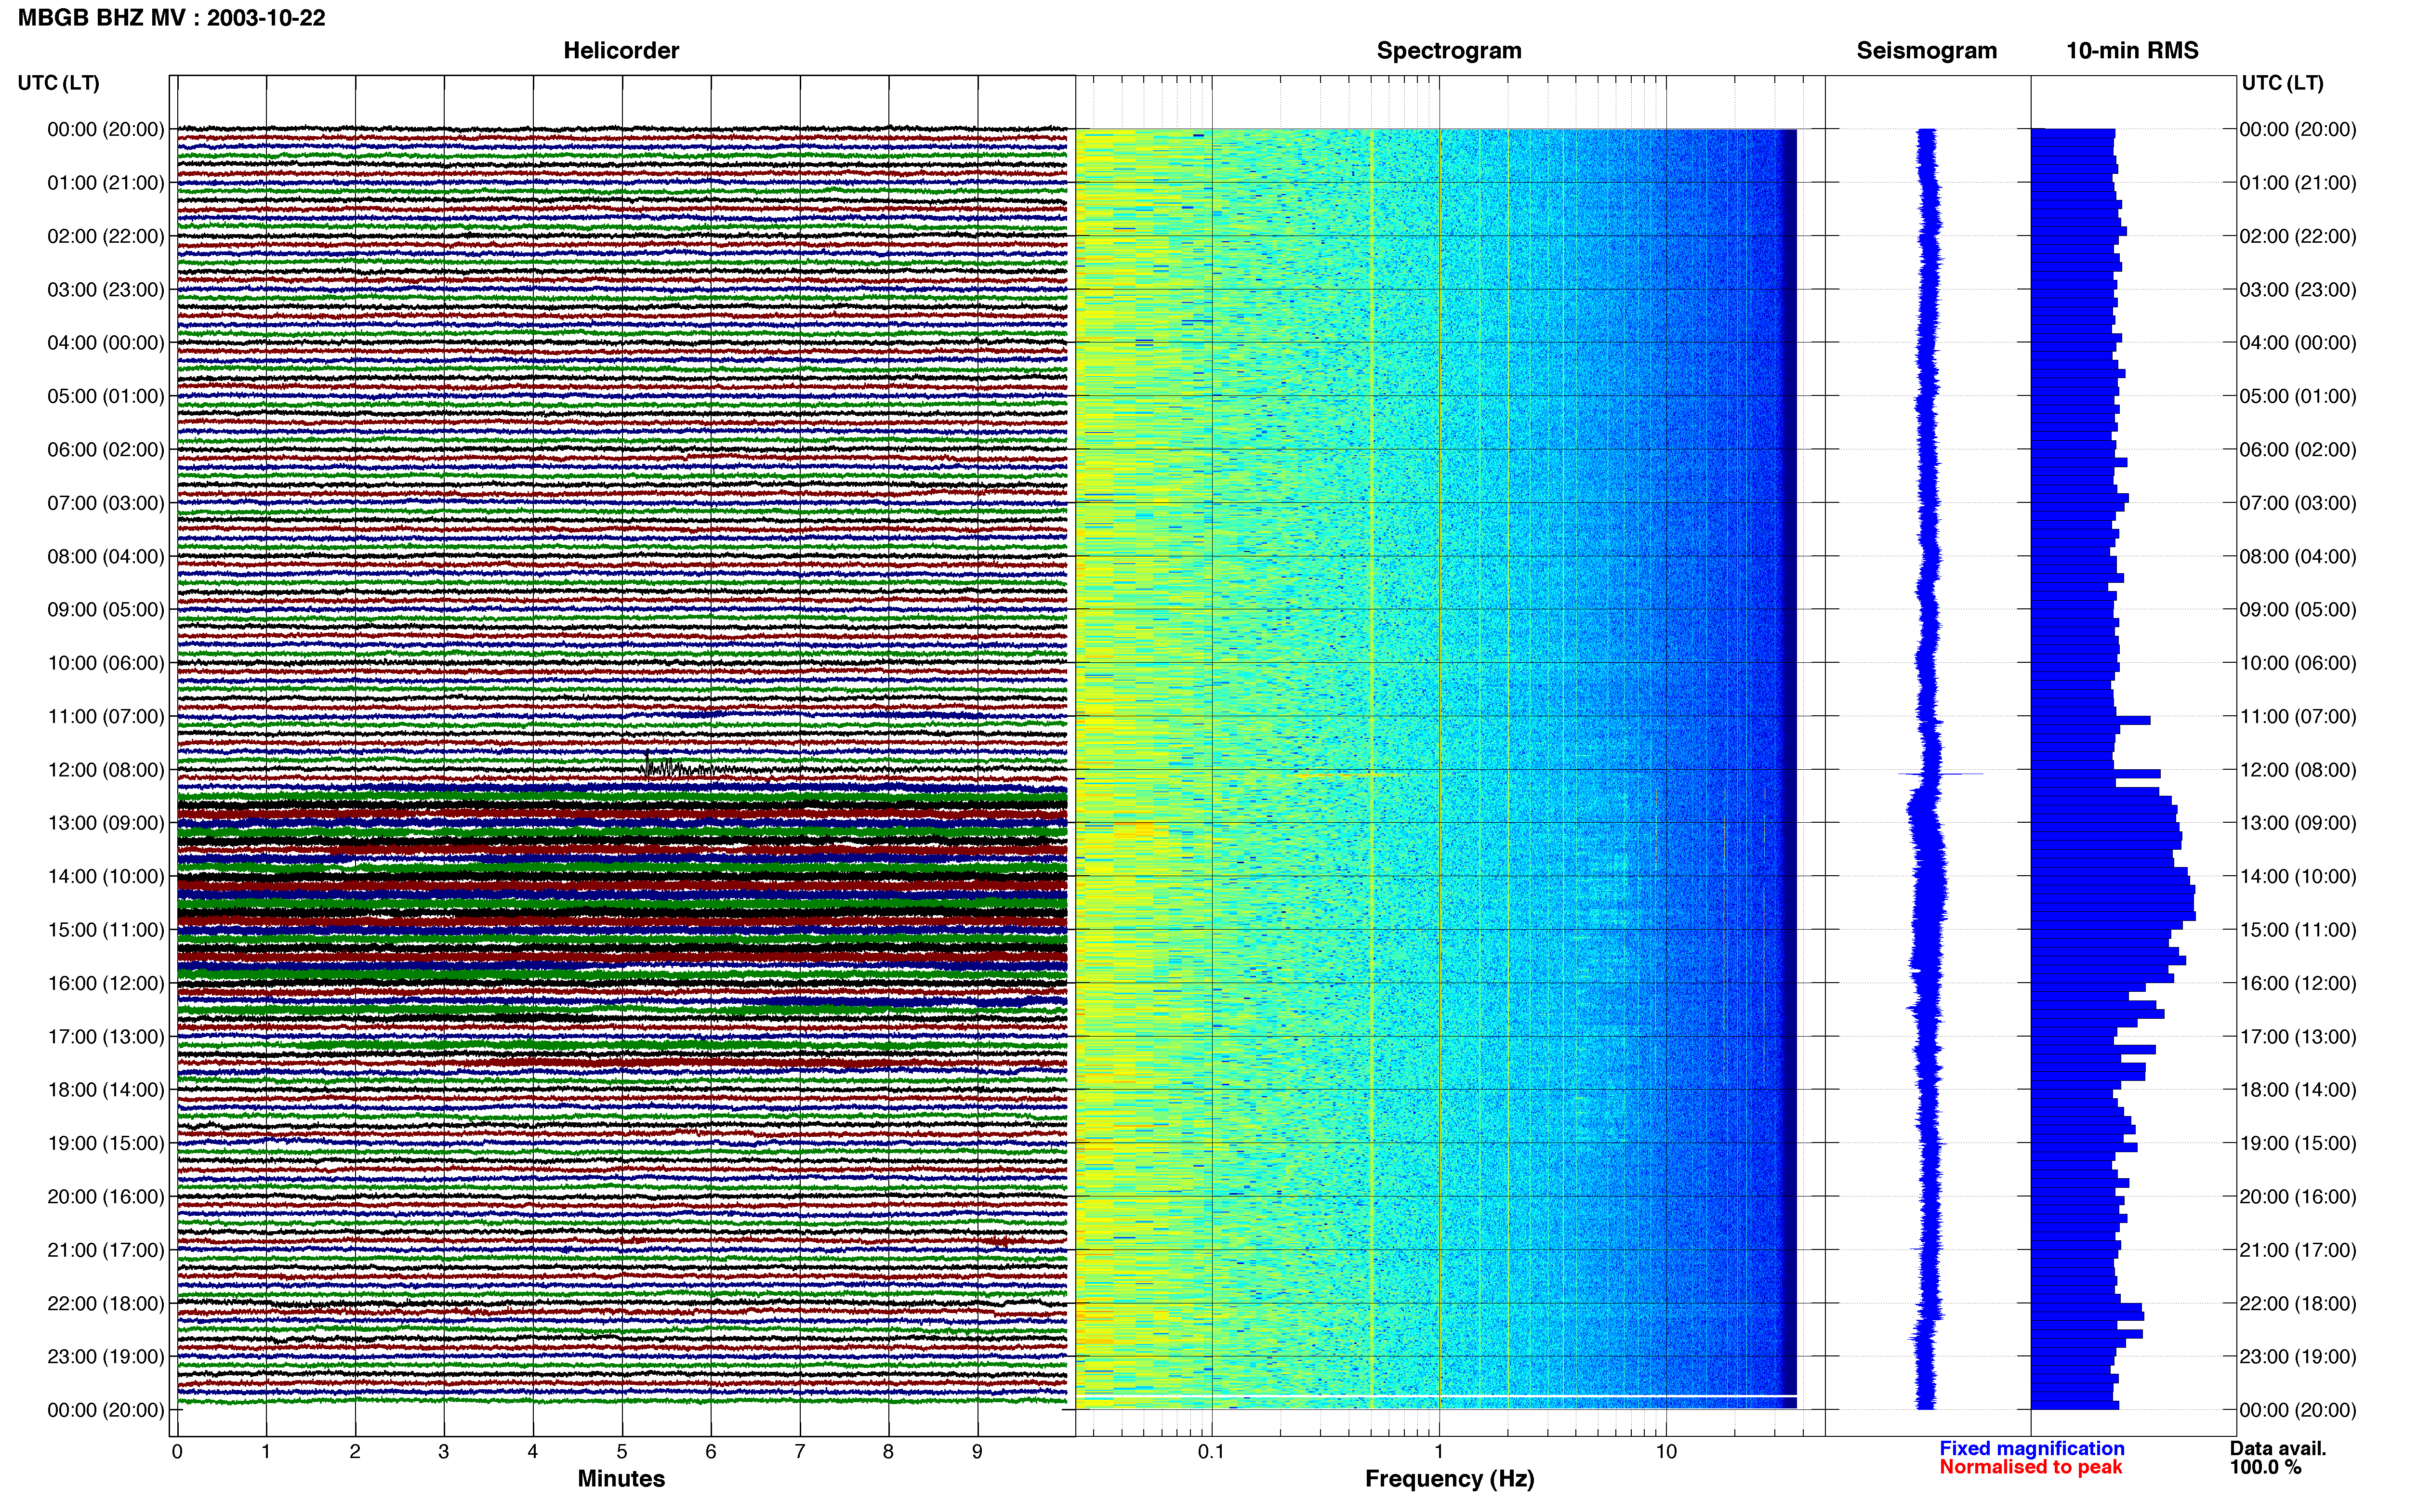Click the '9' minutes tick label
Image resolution: width=2418 pixels, height=1512 pixels.
pyautogui.click(x=977, y=1452)
